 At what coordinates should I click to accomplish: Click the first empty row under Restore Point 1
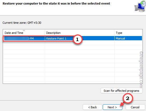click(73, 43)
